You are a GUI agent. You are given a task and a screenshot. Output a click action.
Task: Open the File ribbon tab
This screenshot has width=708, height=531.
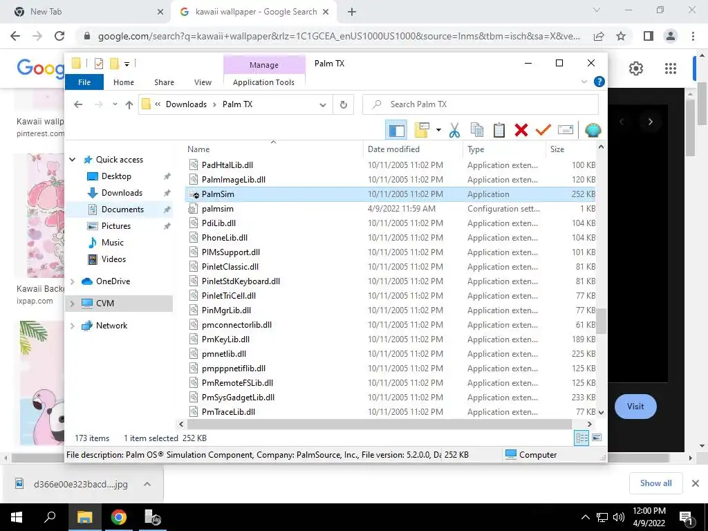(x=84, y=82)
